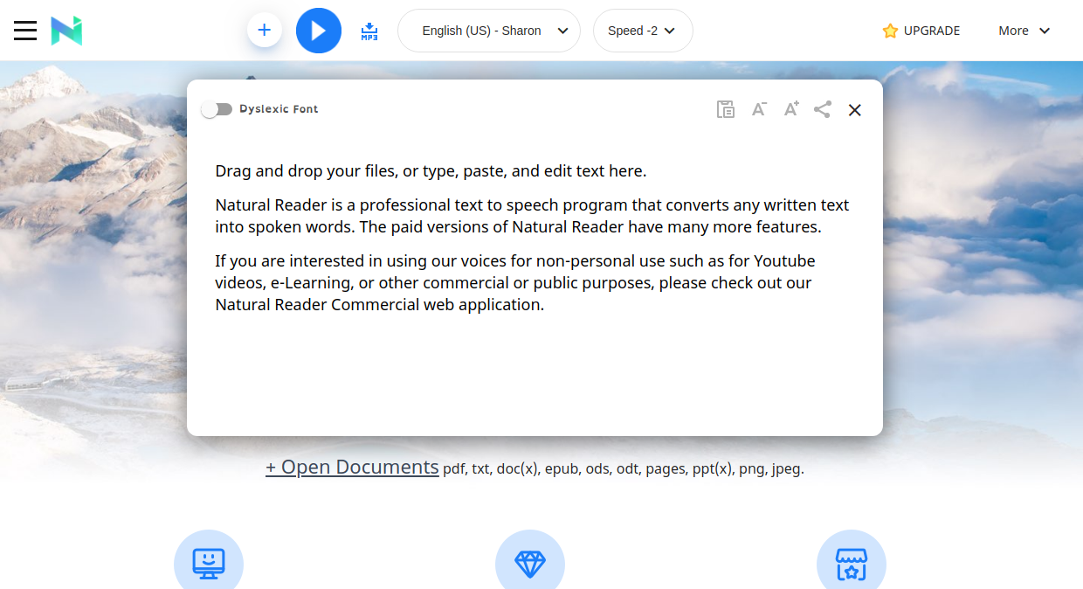The width and height of the screenshot is (1083, 589).
Task: Click 'Natural Reader Commercial web application' text
Action: tap(379, 305)
